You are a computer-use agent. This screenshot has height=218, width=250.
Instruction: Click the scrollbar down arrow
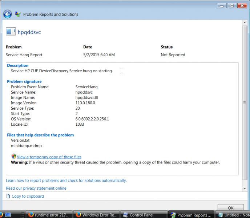pyautogui.click(x=245, y=189)
